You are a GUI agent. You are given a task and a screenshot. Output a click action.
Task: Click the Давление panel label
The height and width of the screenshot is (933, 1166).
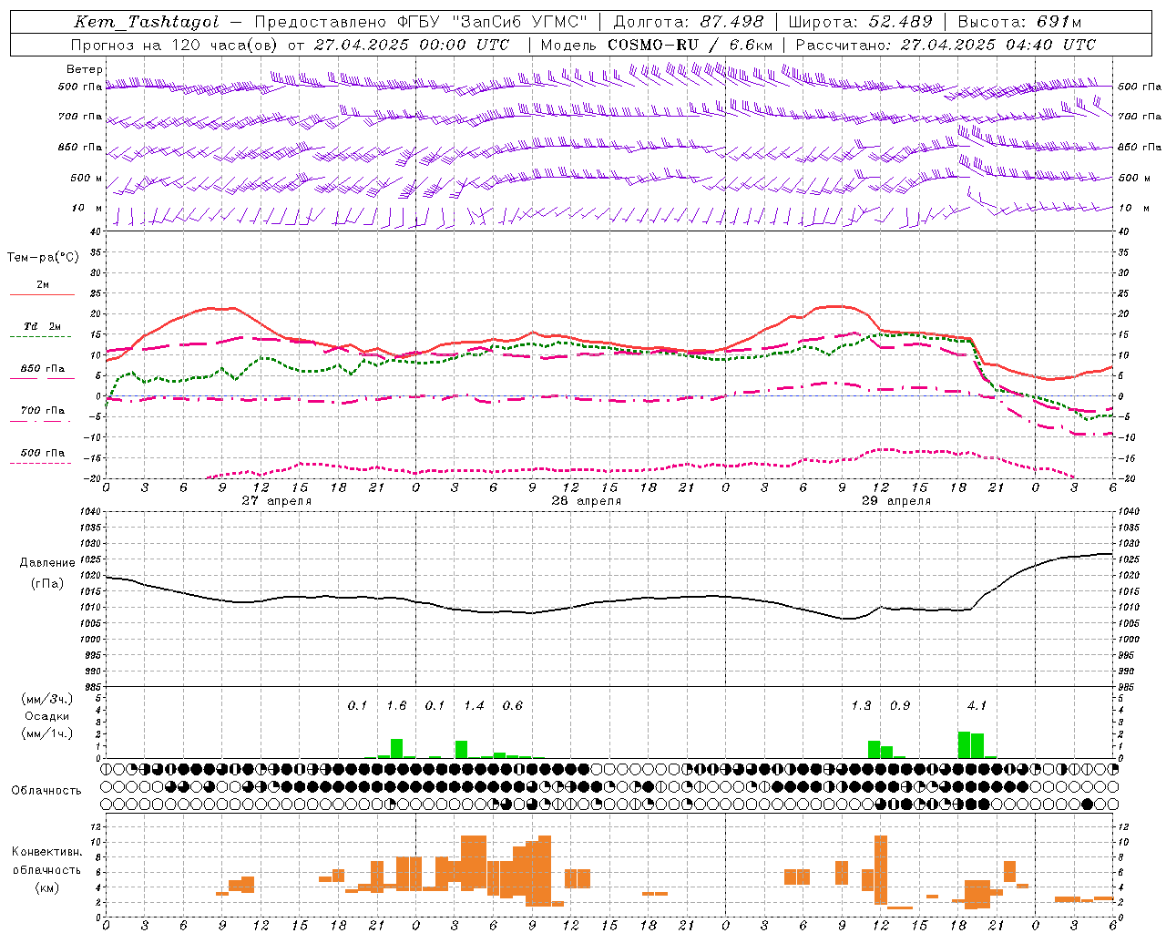point(47,563)
